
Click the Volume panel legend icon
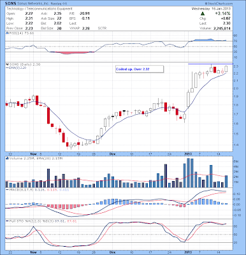tap(7, 158)
